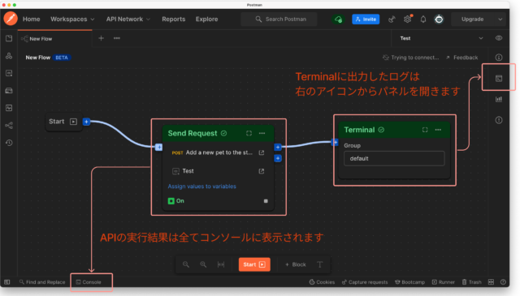Open the Test environment link icon
Image resolution: width=520 pixels, height=296 pixels.
click(262, 171)
